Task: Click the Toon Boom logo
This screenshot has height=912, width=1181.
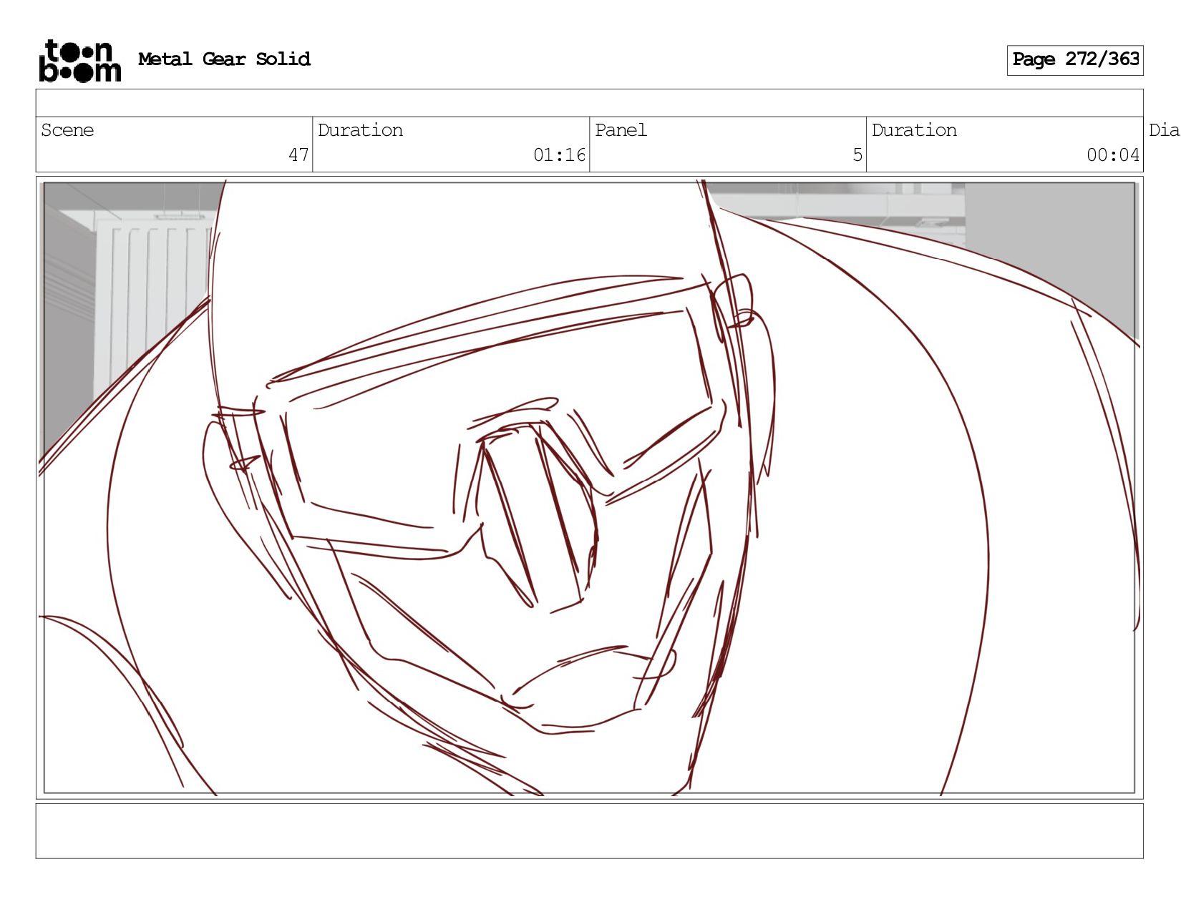Action: tap(79, 60)
